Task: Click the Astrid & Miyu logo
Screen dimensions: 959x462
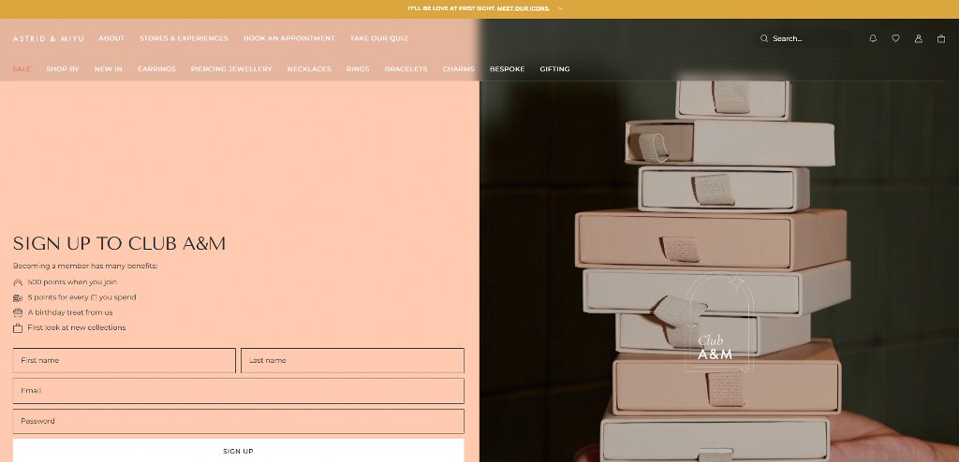Action: pyautogui.click(x=49, y=38)
